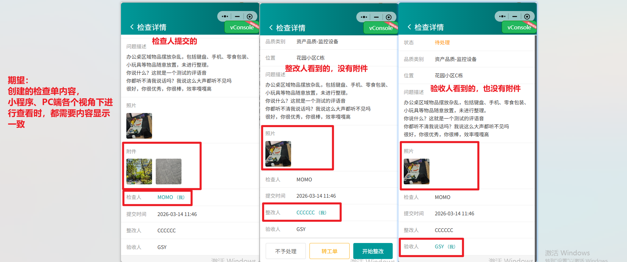Click acceptor GSY in left panel
The width and height of the screenshot is (627, 262).
click(x=162, y=247)
